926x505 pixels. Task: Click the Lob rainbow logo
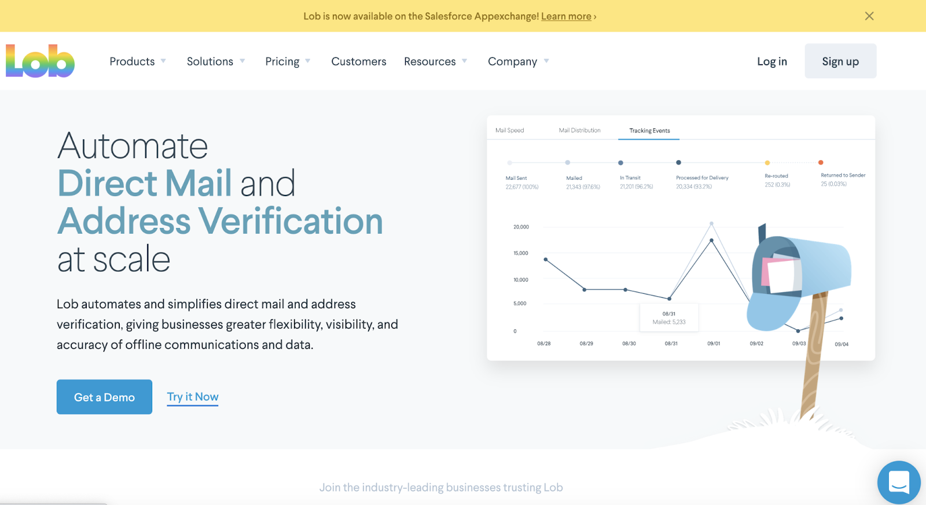(x=40, y=61)
